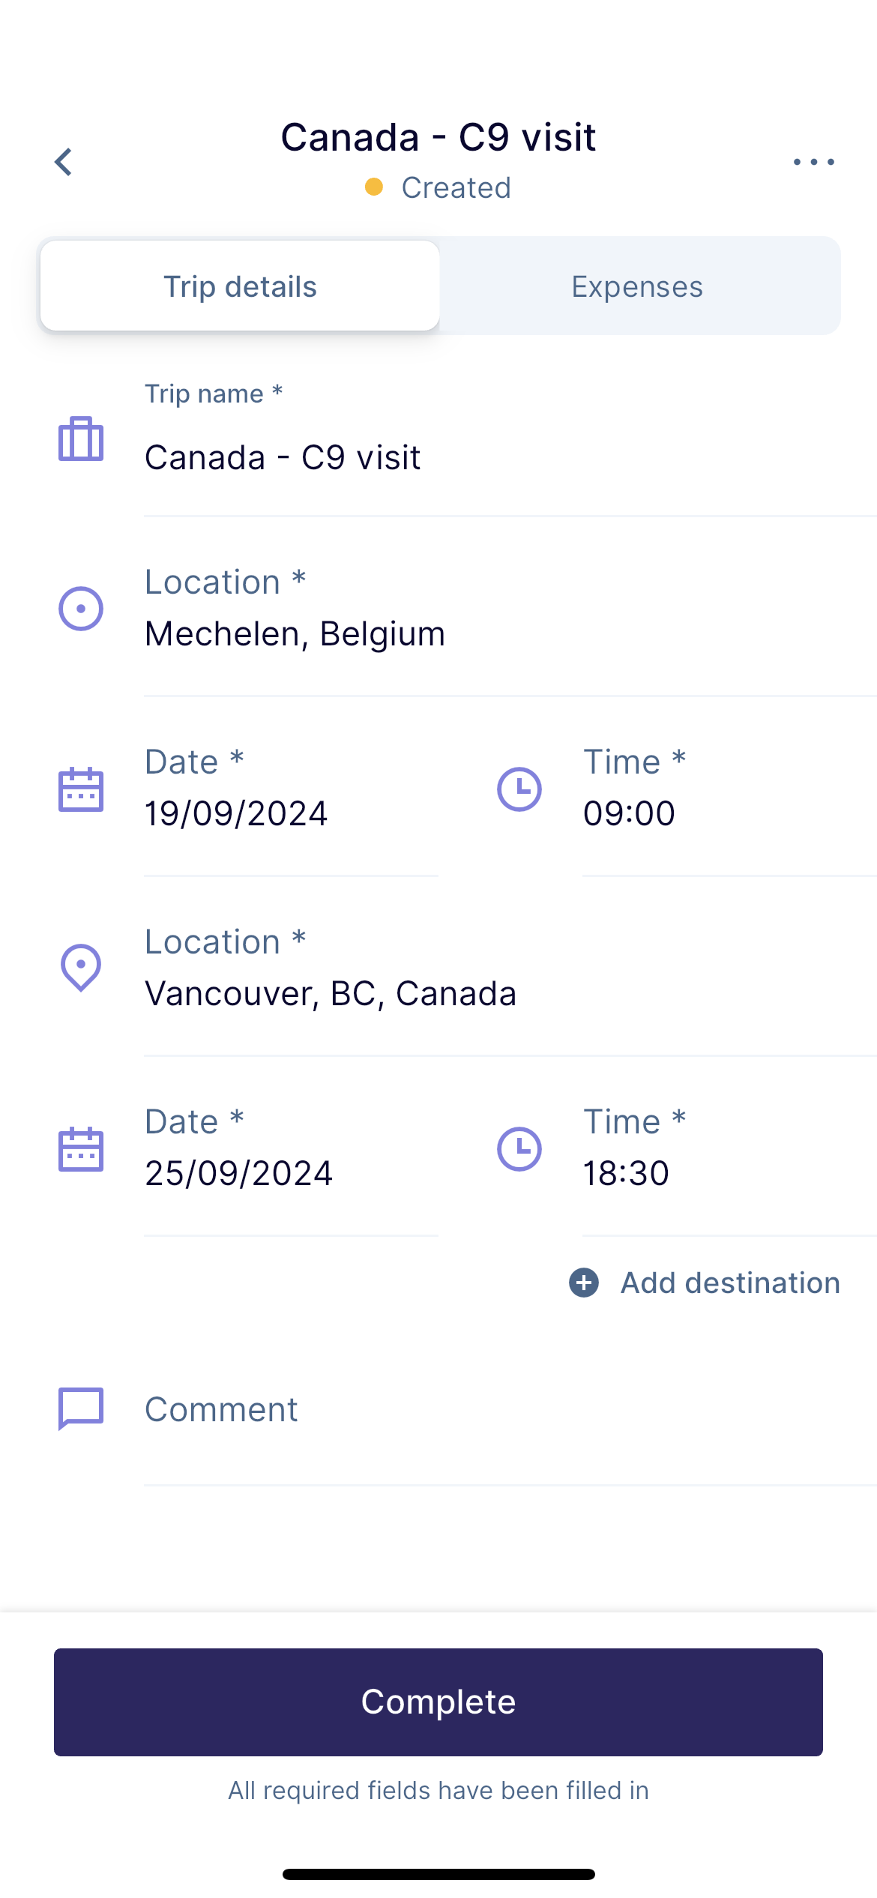877x1898 pixels.
Task: Open the Mechelen, Belgium location field
Action: (510, 608)
